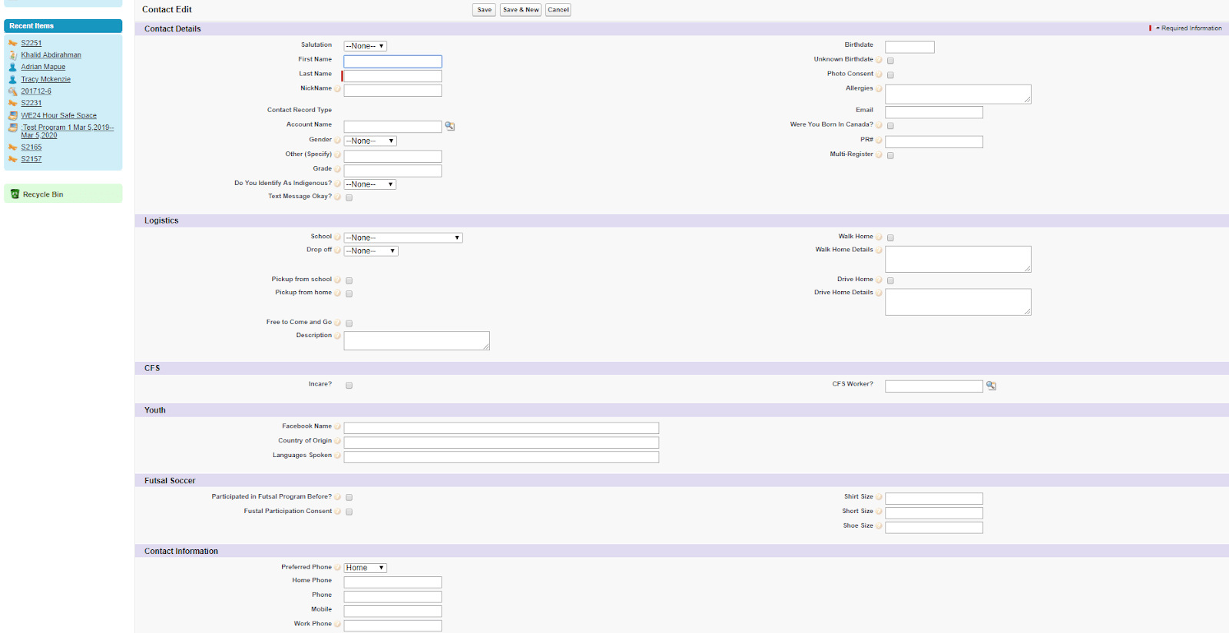Open Tracy Mckenzie from Recent Items

tap(45, 79)
